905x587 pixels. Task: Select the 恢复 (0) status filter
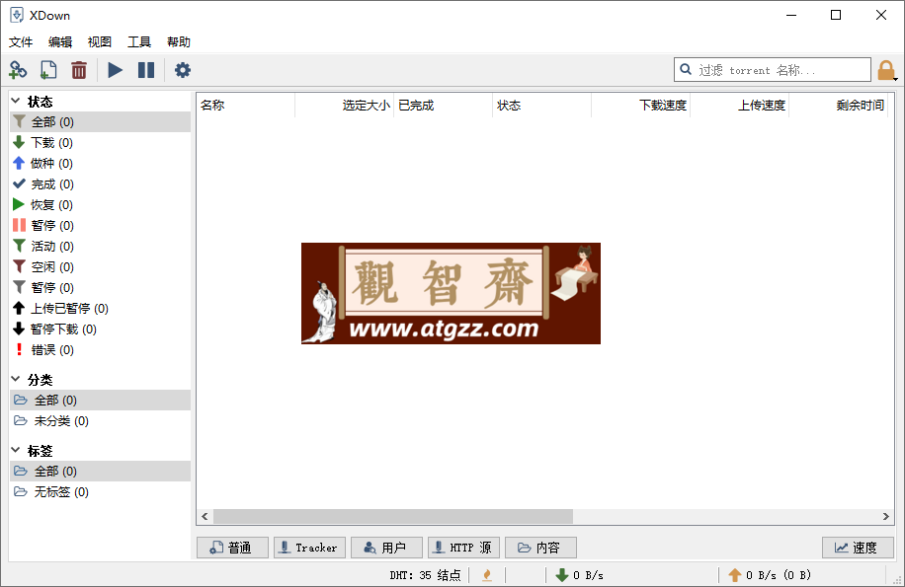101,205
